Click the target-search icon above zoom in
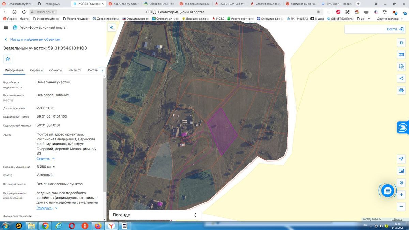Viewport: 409px width, 230px height. point(401,183)
